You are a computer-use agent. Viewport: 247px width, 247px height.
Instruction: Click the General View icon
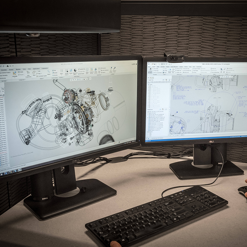pyautogui.click(x=173, y=69)
